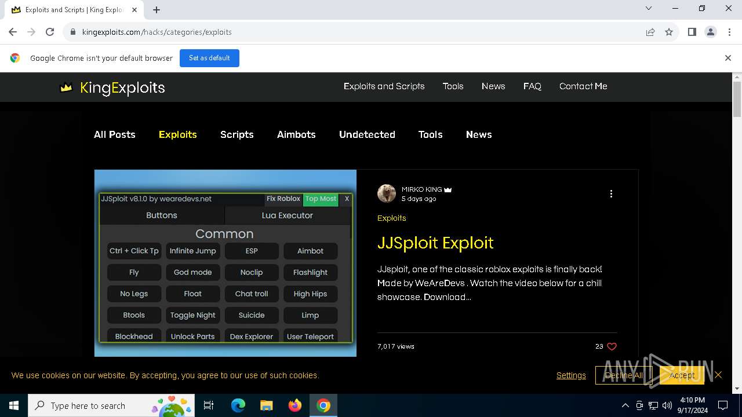Launch Firefox from the taskbar

[x=295, y=405]
